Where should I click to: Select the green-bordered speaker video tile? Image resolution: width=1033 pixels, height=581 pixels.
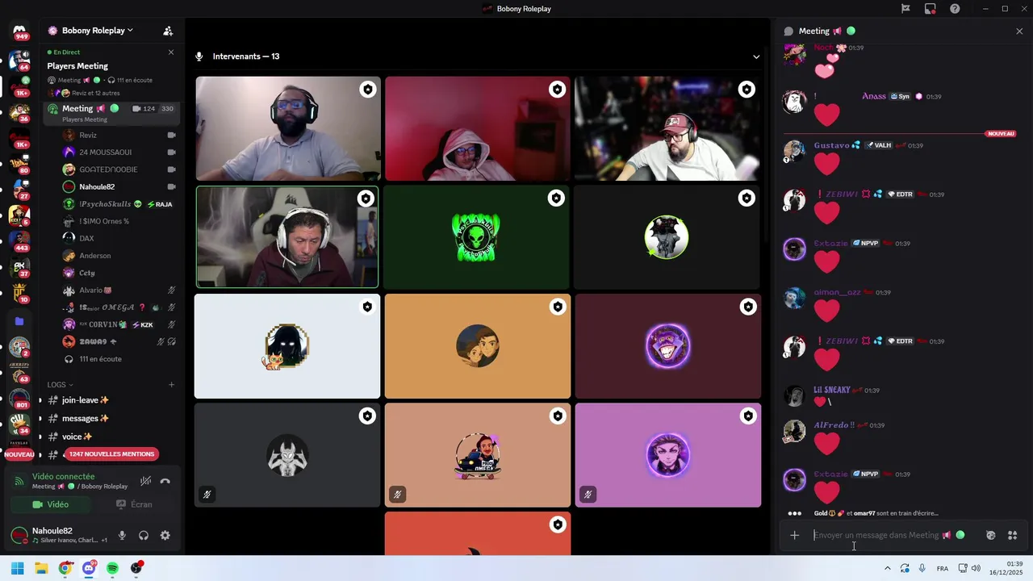[x=287, y=237]
